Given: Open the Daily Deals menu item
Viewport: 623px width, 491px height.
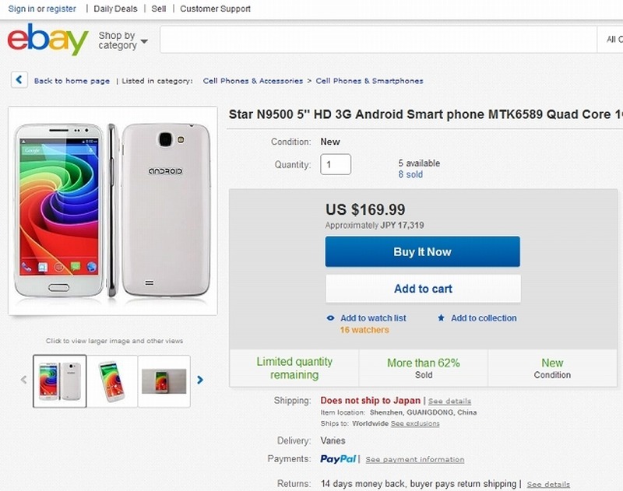Looking at the screenshot, I should 115,9.
